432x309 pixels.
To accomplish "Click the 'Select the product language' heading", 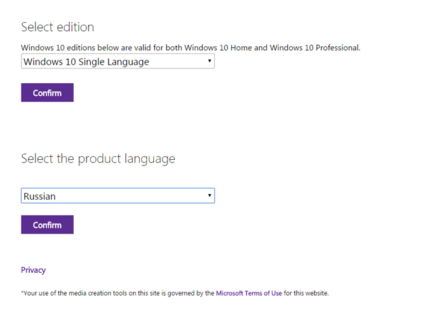I will (x=98, y=159).
